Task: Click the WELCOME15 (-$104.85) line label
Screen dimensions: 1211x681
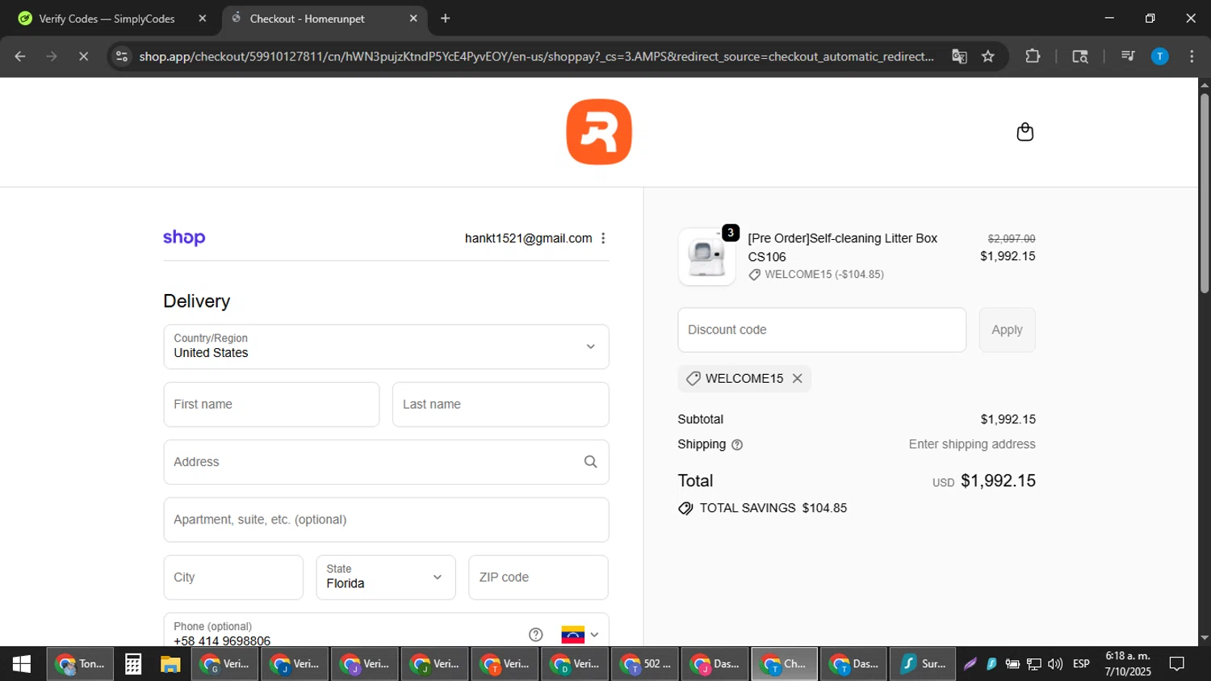Action: (824, 275)
